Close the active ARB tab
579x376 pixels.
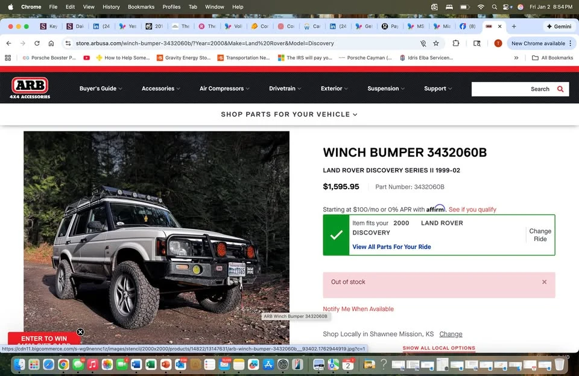(499, 26)
